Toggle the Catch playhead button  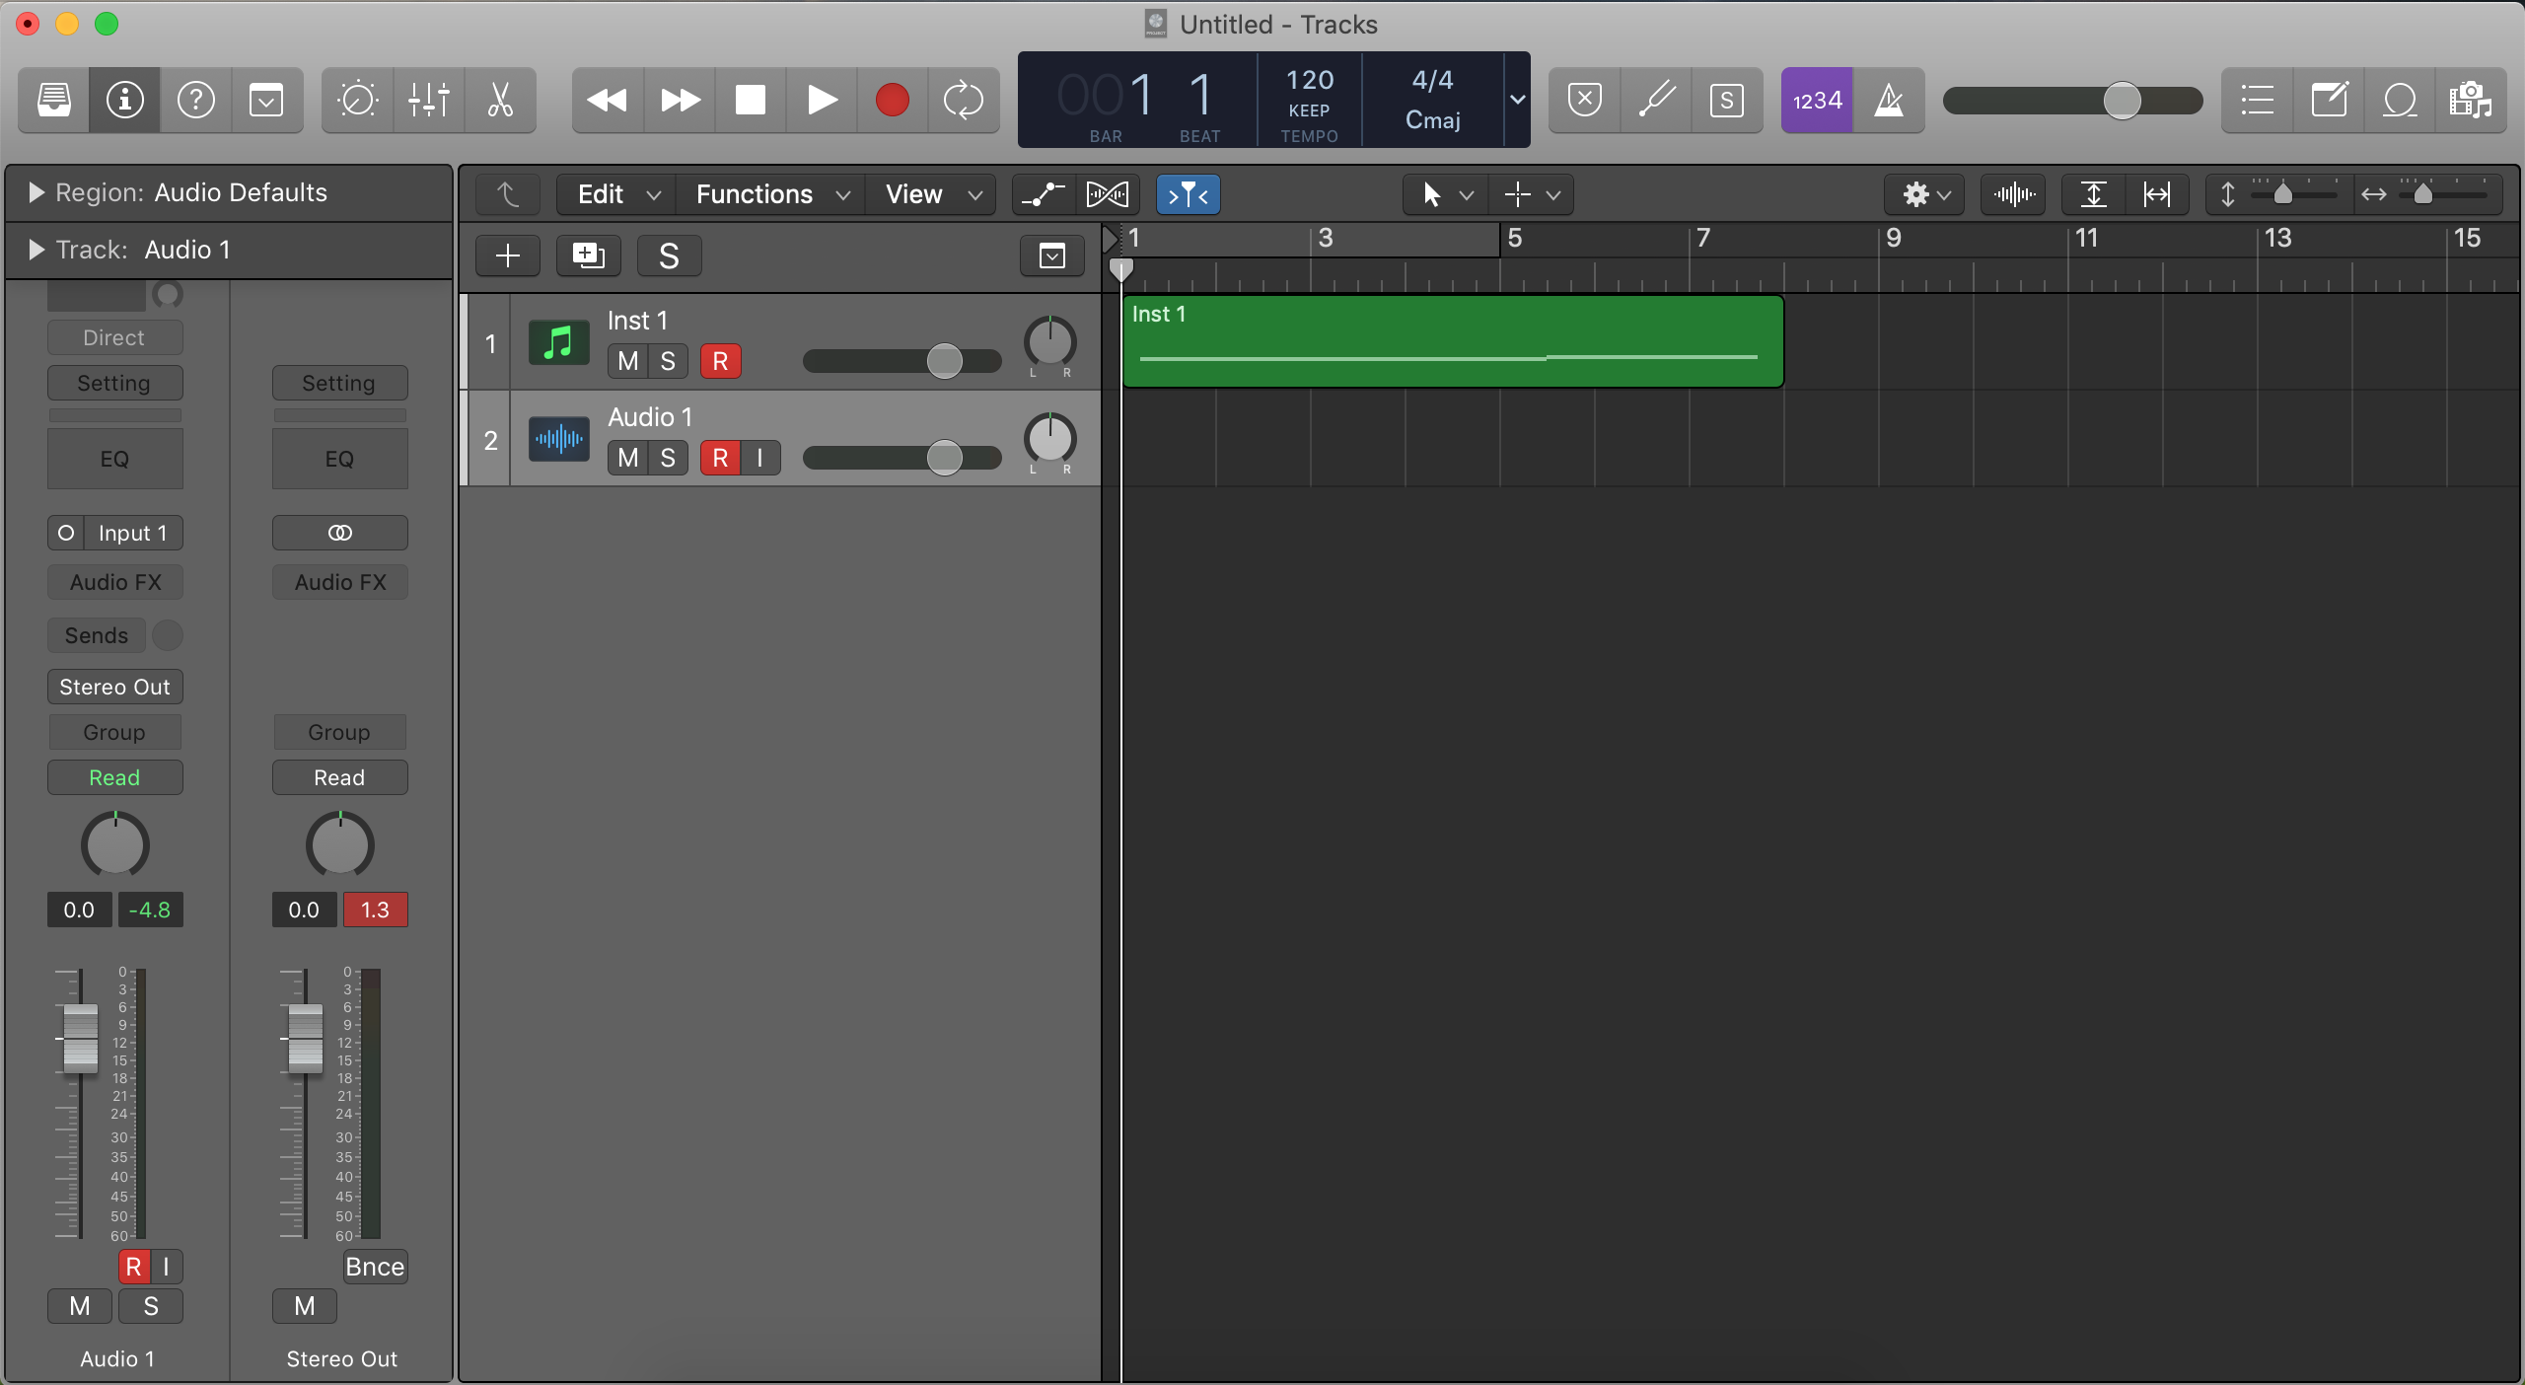[x=1188, y=194]
